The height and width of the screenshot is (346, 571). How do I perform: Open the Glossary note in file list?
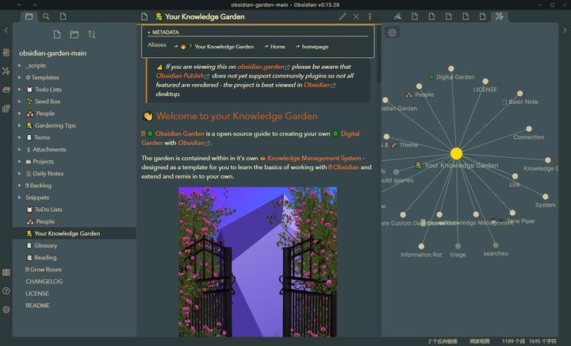click(45, 245)
